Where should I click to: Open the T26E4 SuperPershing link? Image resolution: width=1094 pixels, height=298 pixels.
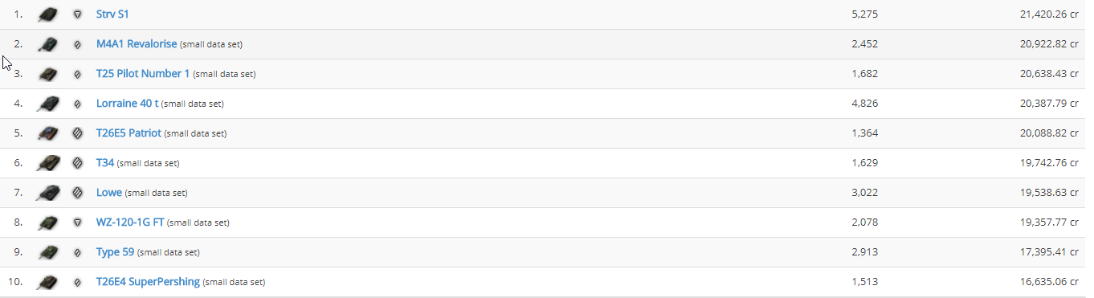[148, 282]
